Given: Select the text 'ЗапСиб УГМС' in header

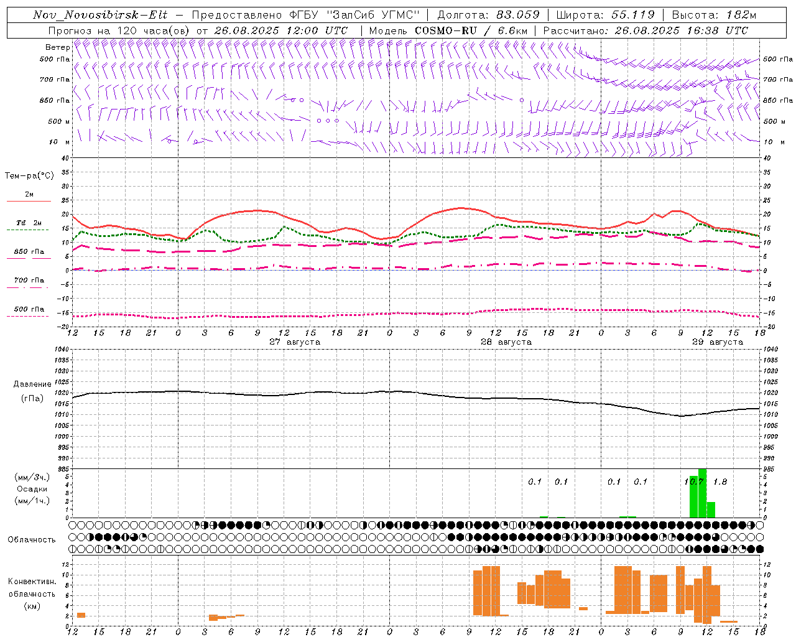Looking at the screenshot, I should click(x=374, y=15).
